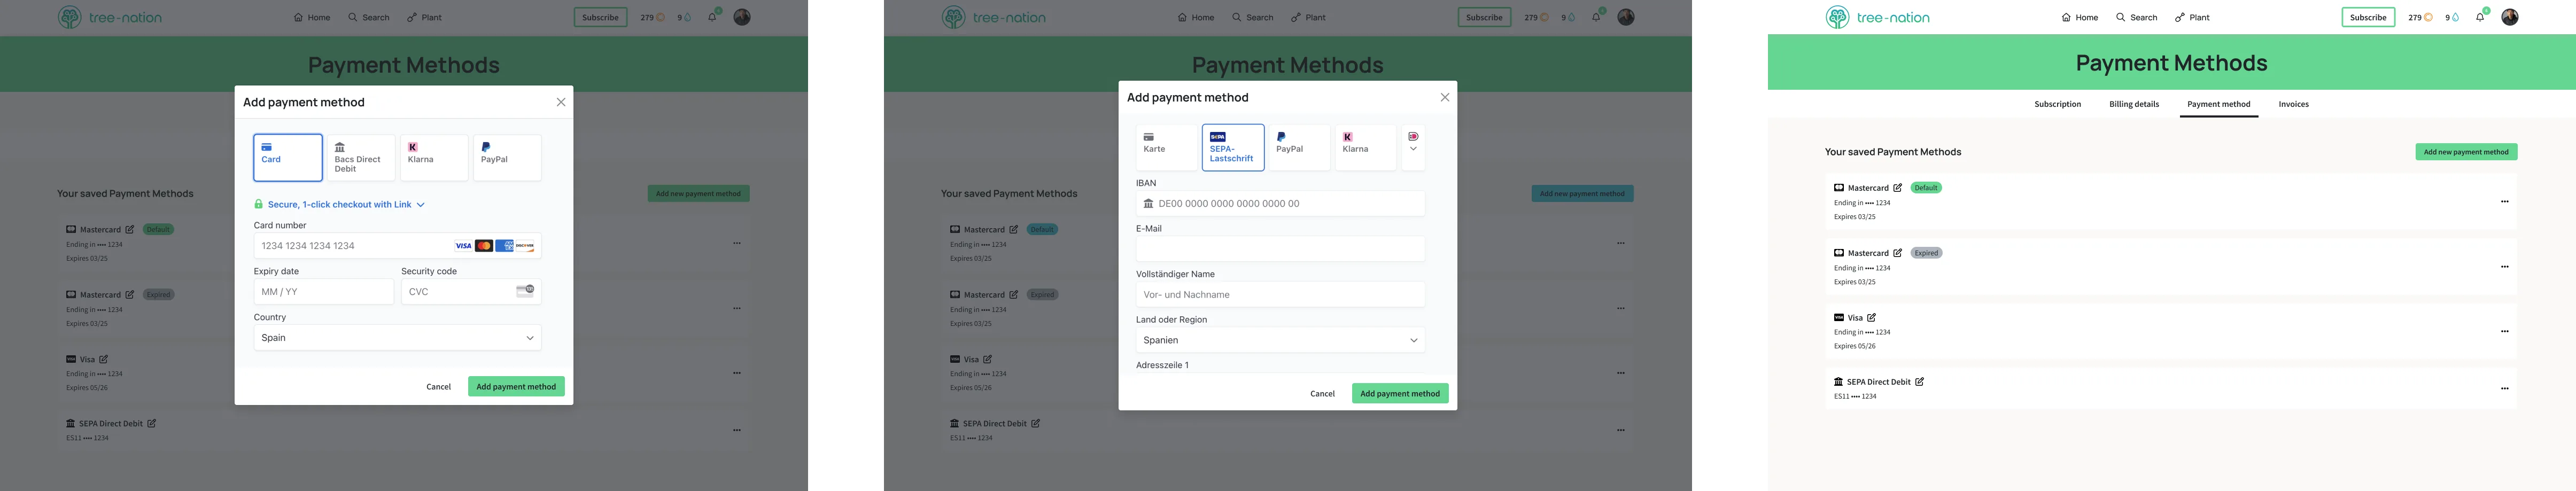2576x491 pixels.
Task: Open the Country dropdown showing Spain
Action: (x=397, y=338)
